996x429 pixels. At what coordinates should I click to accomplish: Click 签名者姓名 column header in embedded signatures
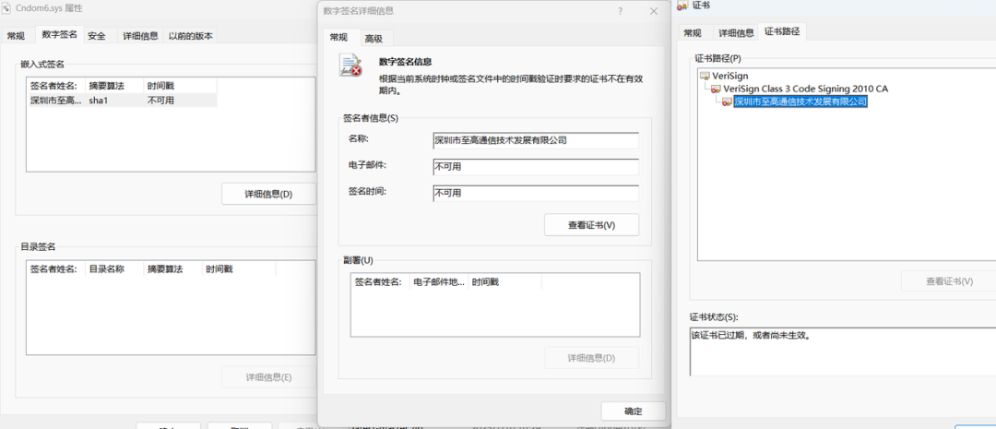(55, 86)
